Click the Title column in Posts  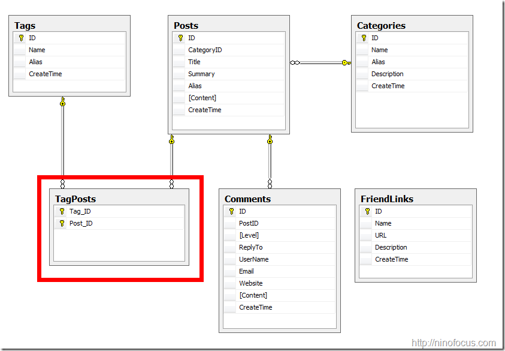[229, 62]
